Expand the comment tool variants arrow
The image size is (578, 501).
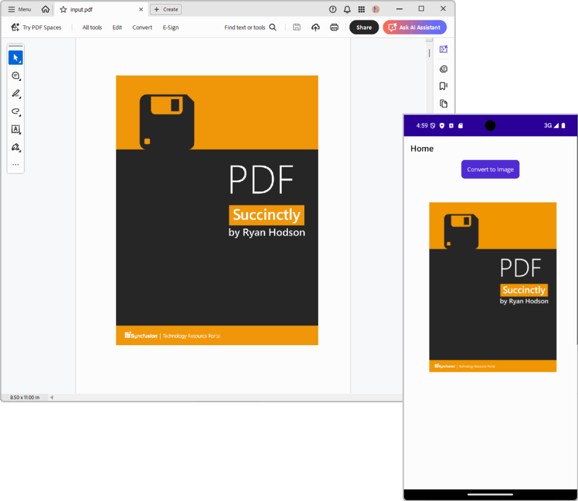coord(21,80)
